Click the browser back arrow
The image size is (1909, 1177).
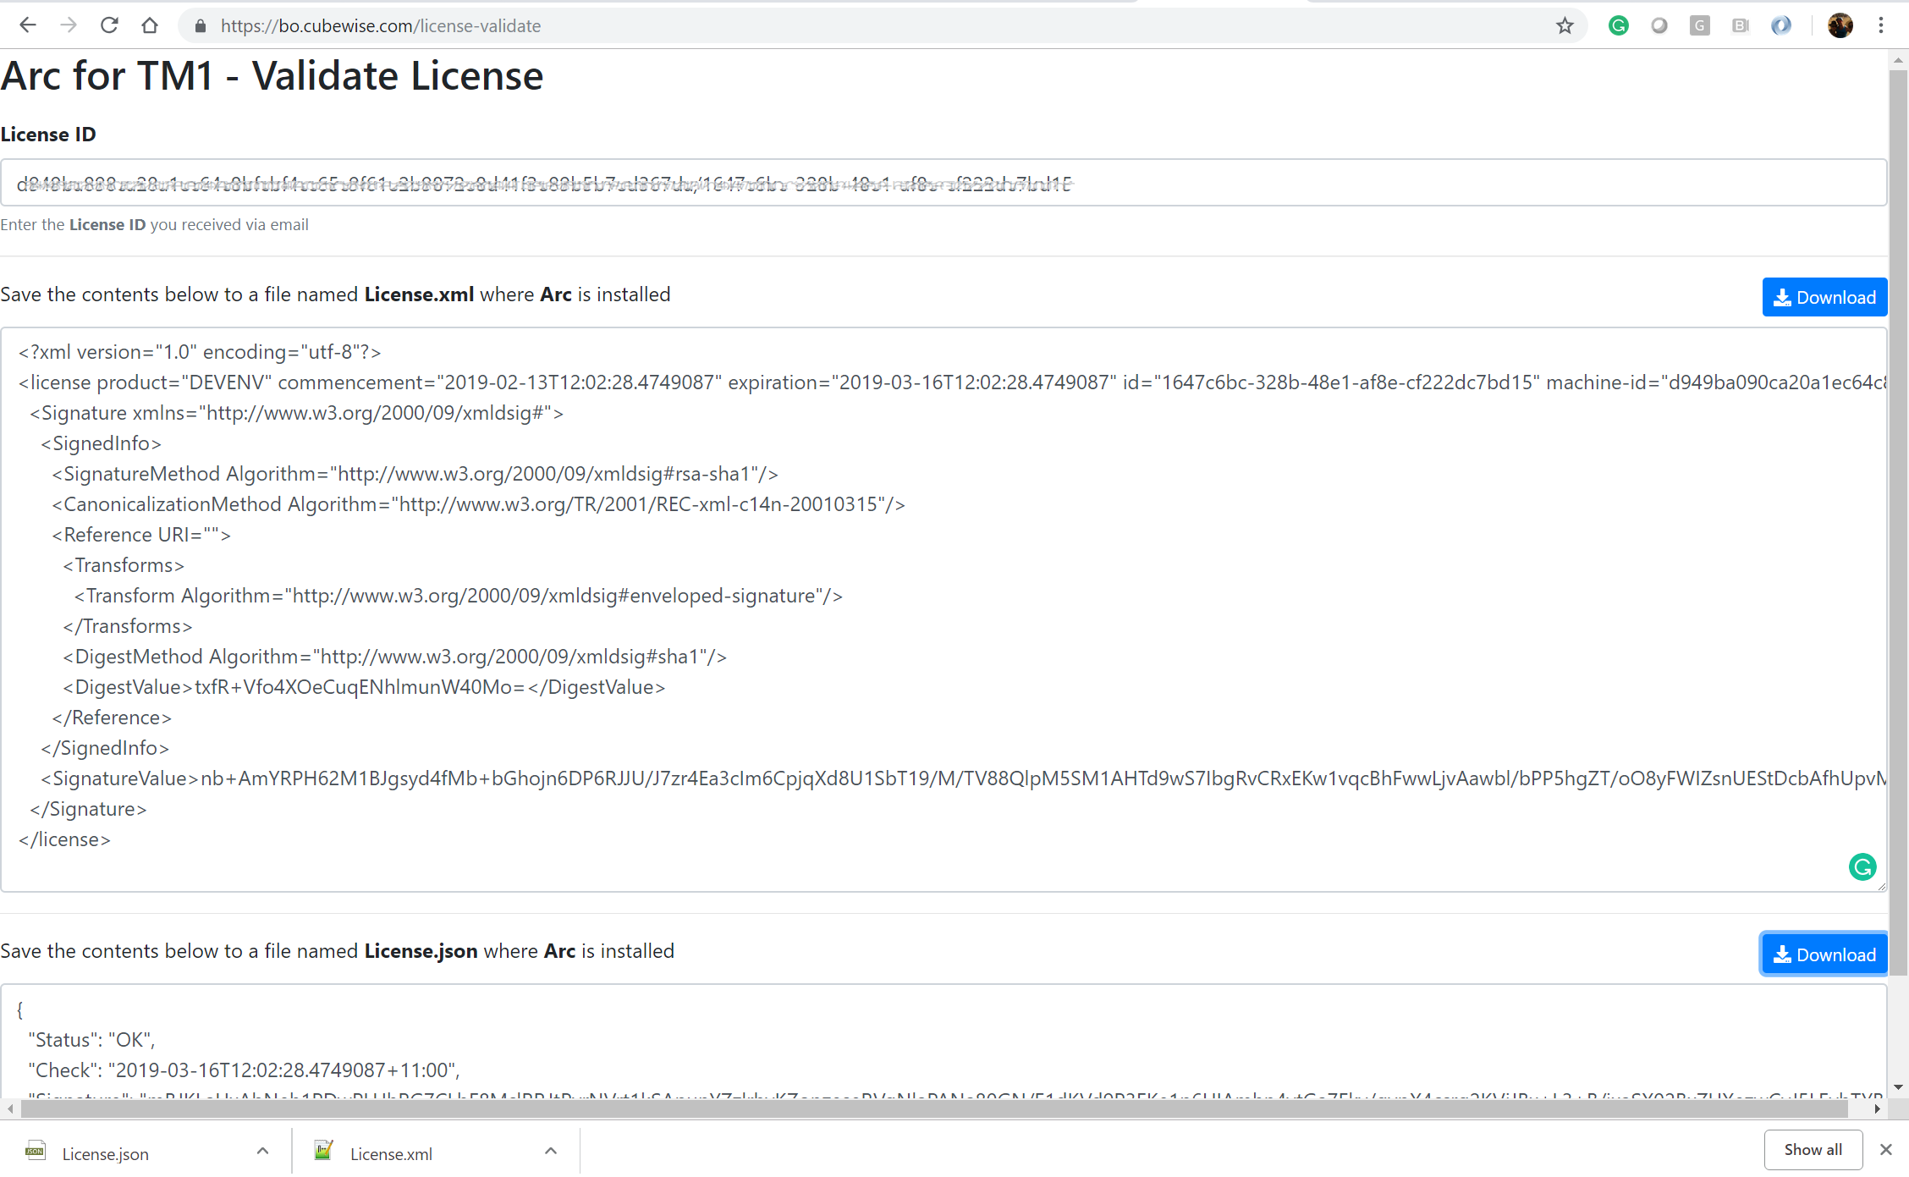pos(27,25)
